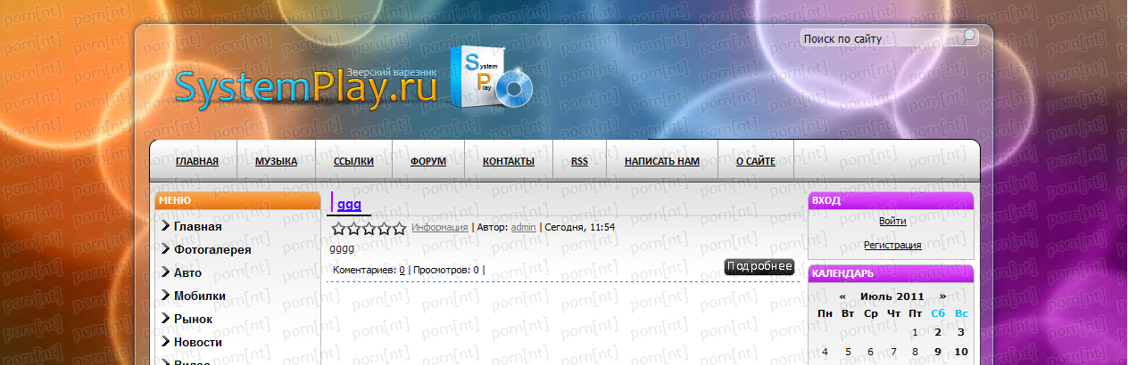Open the НАПИСАТЬ НАМ navigation item
The width and height of the screenshot is (1128, 365).
[662, 161]
